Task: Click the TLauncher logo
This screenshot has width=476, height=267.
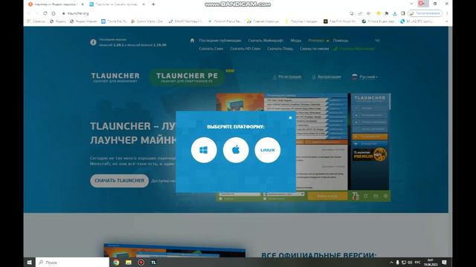Action: coord(115,77)
